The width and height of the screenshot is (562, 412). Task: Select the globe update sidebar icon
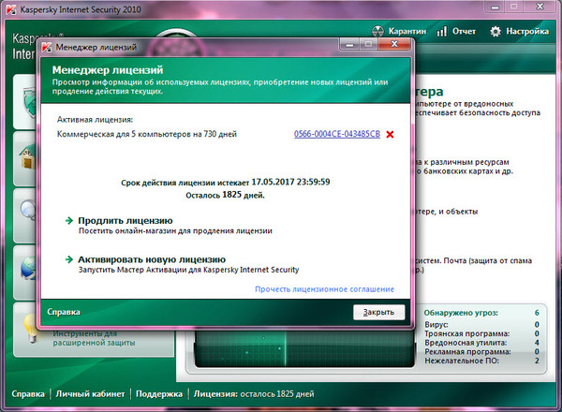point(28,269)
